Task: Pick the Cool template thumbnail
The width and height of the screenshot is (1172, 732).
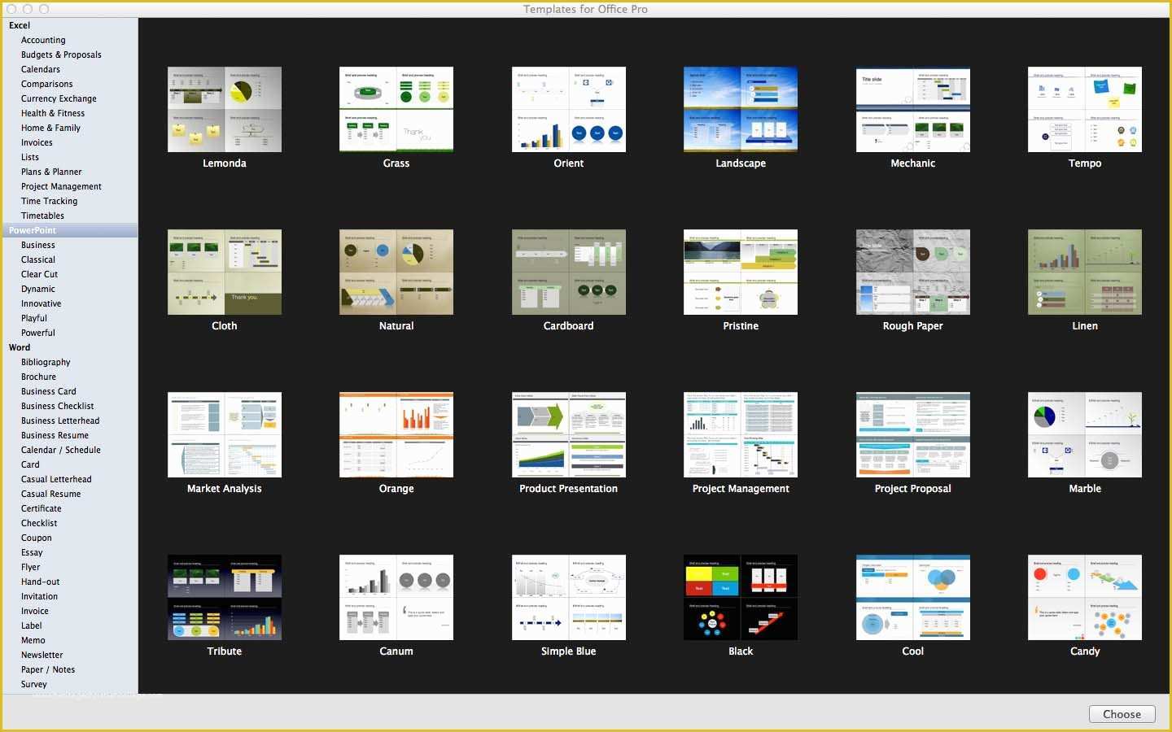Action: pyautogui.click(x=913, y=597)
